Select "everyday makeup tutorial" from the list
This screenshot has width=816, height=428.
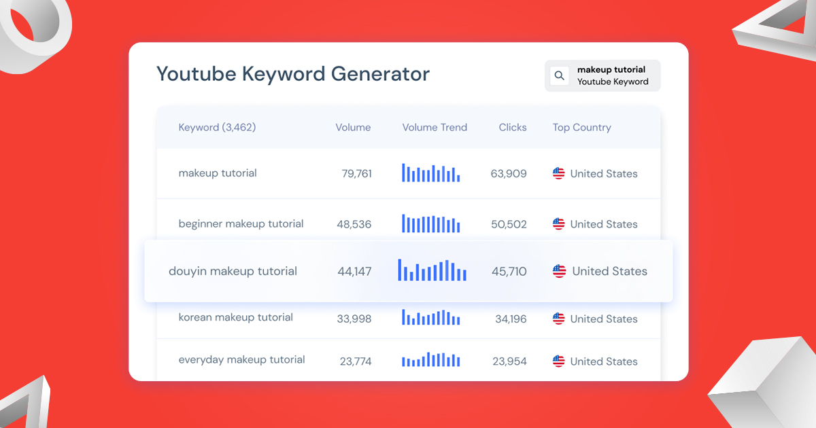point(241,360)
